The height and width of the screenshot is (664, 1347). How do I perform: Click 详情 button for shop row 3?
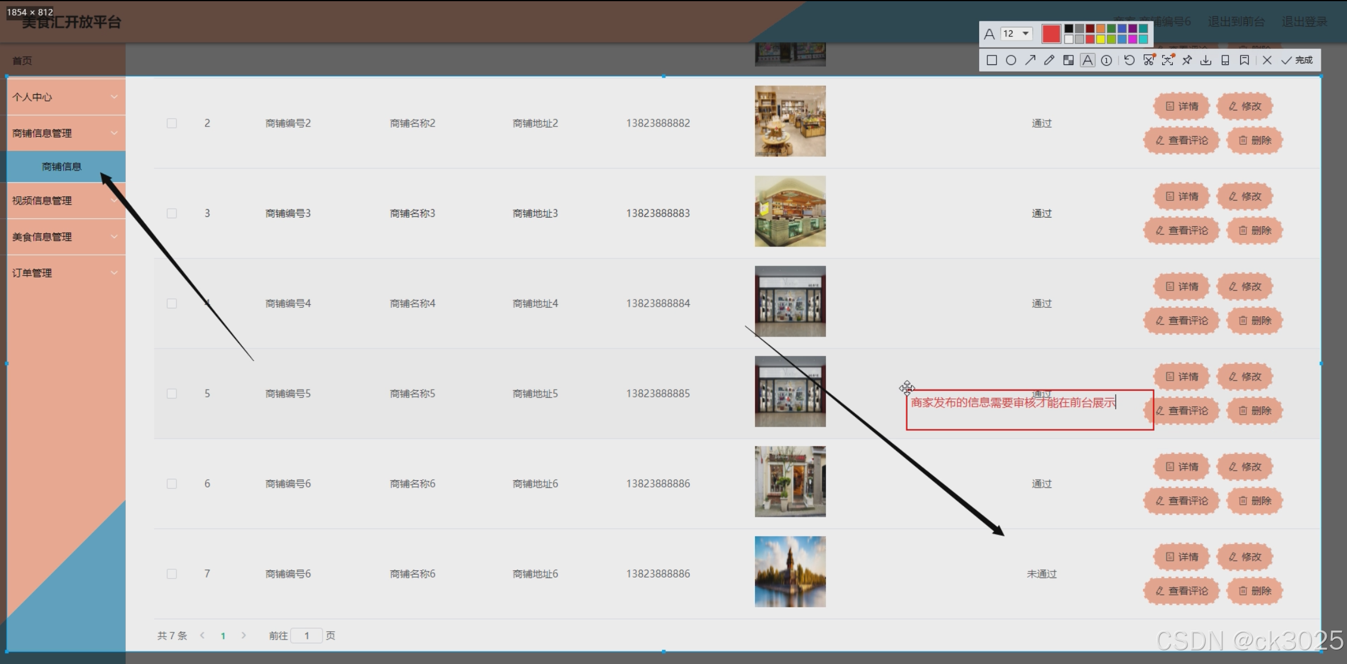point(1181,196)
